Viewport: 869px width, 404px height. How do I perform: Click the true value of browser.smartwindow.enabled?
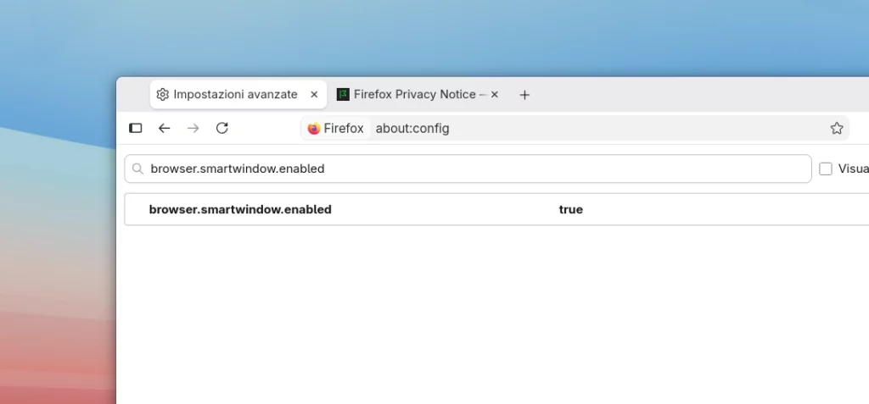[571, 209]
